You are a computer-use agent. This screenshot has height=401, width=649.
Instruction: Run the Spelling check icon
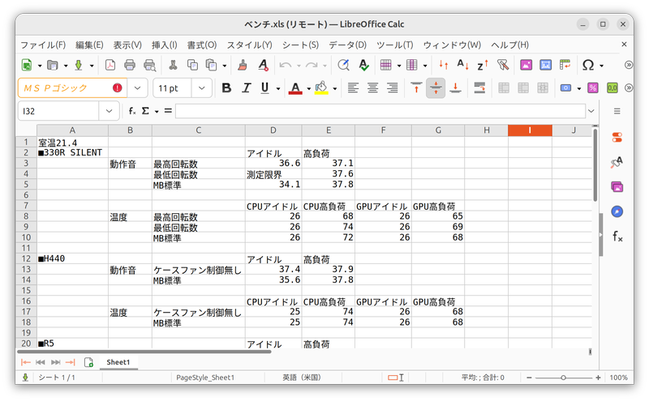point(363,65)
